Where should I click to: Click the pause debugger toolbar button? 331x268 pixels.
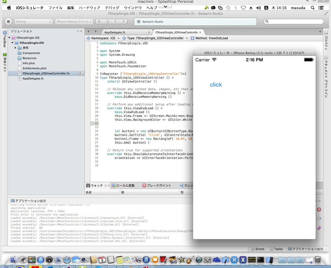coord(100,22)
